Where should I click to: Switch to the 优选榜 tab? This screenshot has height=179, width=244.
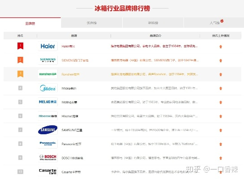coord(92,23)
